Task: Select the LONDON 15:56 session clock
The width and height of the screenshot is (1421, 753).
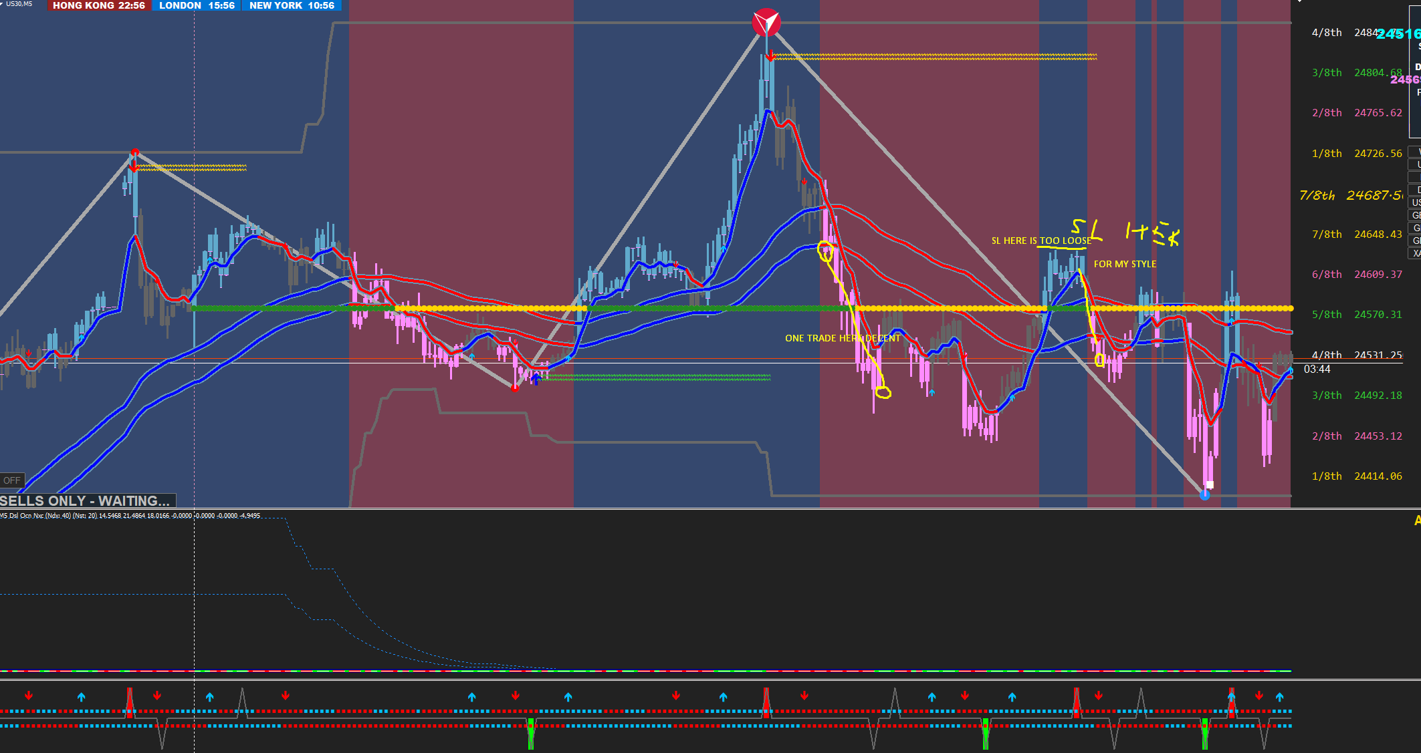Action: click(x=197, y=5)
